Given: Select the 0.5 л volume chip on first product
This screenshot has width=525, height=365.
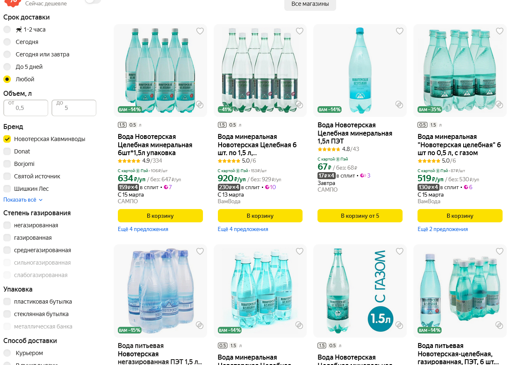Looking at the screenshot, I should click(x=132, y=125).
